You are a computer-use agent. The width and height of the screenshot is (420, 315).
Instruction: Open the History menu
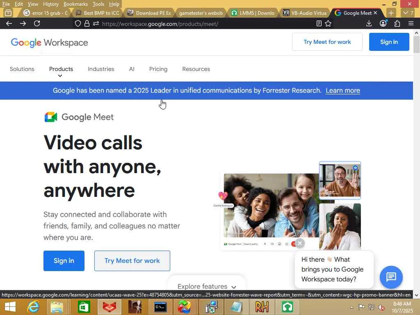(50, 4)
